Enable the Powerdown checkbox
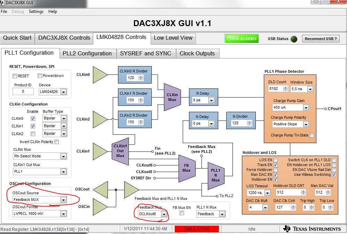 (40, 76)
